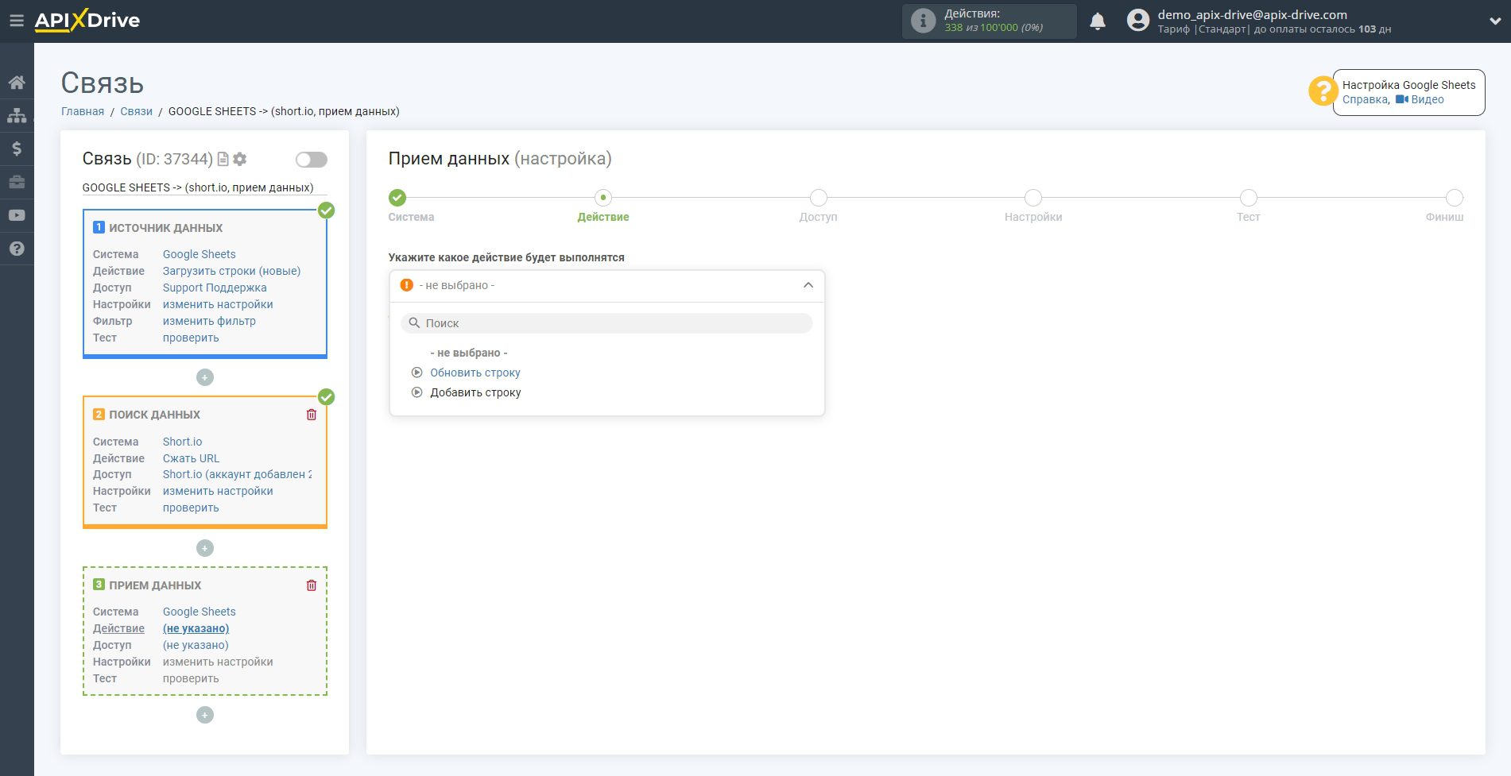Image resolution: width=1511 pixels, height=776 pixels.
Task: Open Support Поддержка access link
Action: (215, 288)
